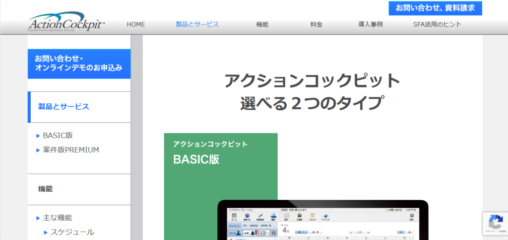Viewport: 508px width, 240px height.
Task: Open the 主な機能 sidebar link
Action: (x=58, y=218)
